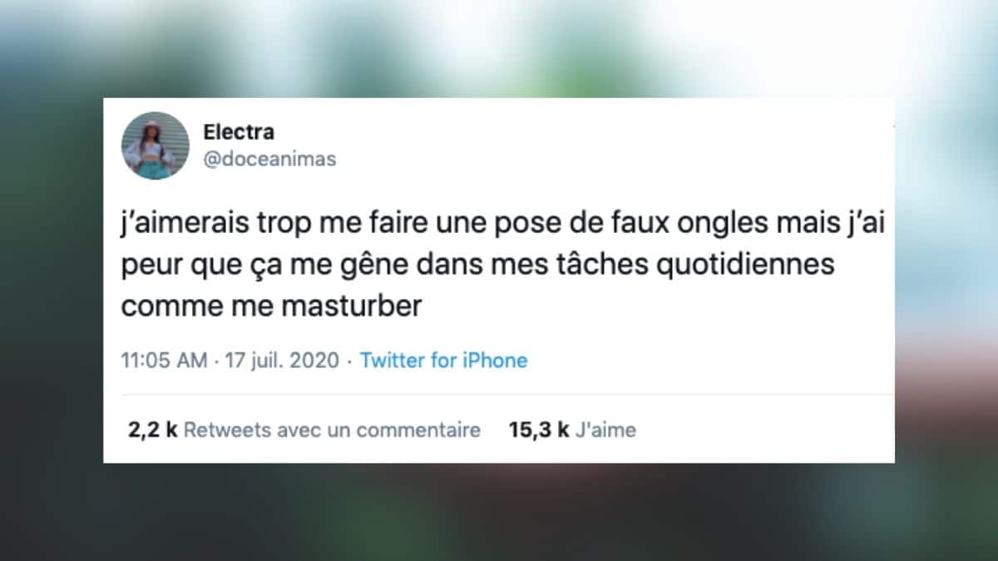Open Electra's profile picture avatar
Screen dimensions: 998x561
pos(156,145)
